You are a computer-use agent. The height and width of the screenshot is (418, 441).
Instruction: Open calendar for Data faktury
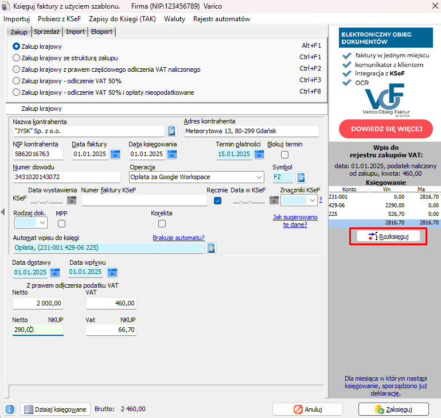click(115, 154)
